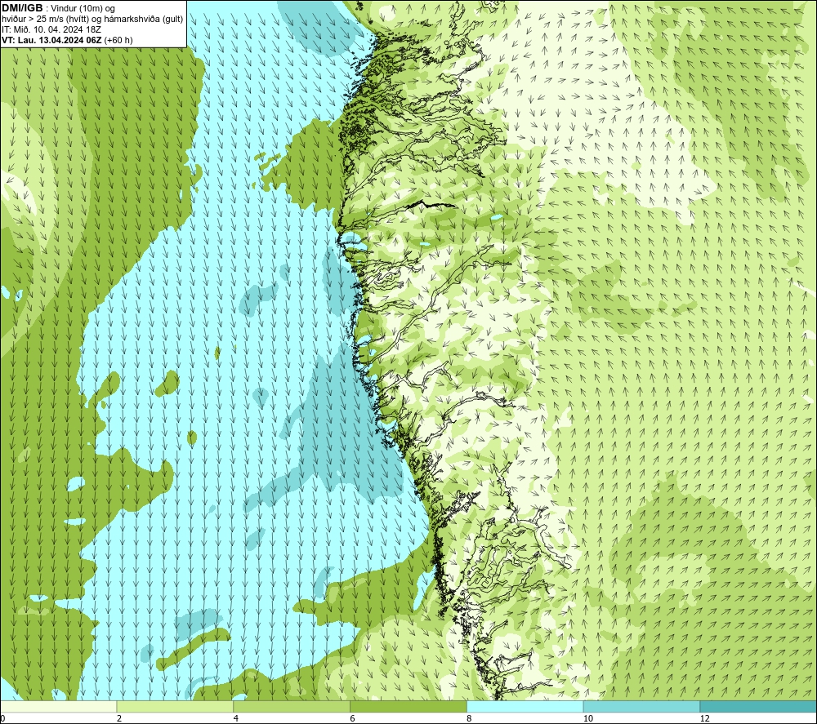Click the 8–10 m/s light cyan legend swatch
The width and height of the screenshot is (817, 724).
525,706
